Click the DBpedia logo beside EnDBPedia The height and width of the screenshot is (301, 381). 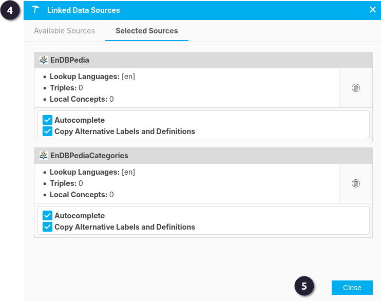click(44, 60)
